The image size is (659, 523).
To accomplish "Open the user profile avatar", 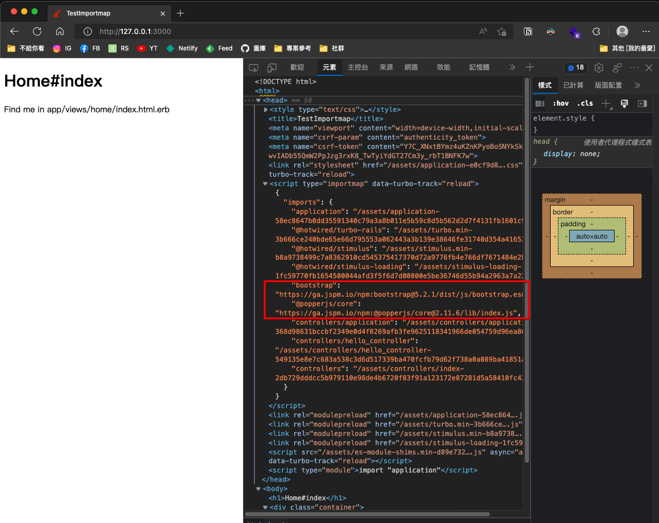I will pos(622,31).
